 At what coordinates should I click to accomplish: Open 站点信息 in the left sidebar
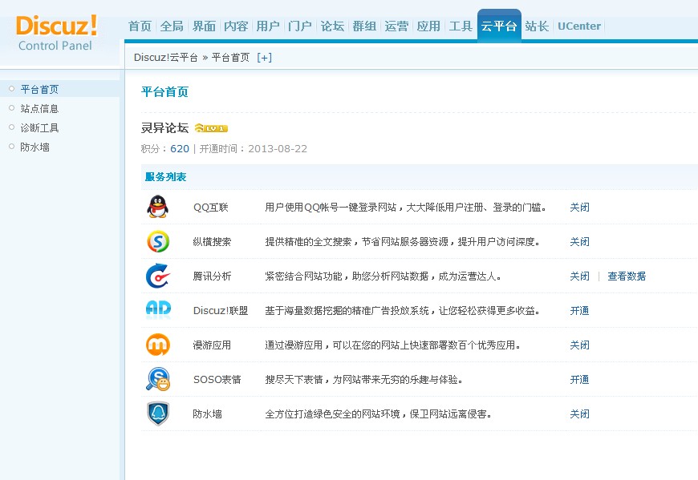click(x=39, y=109)
